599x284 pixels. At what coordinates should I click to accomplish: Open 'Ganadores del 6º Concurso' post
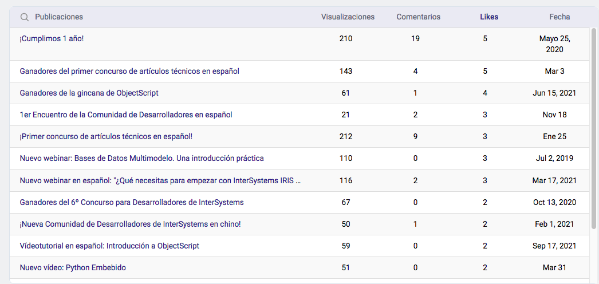tap(132, 202)
